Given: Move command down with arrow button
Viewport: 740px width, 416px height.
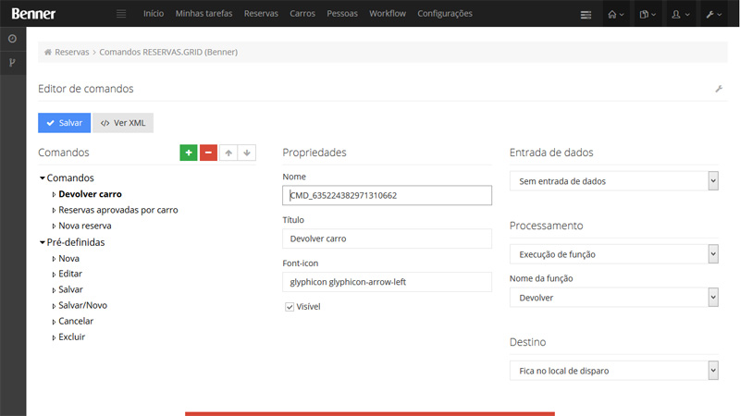Looking at the screenshot, I should point(247,153).
